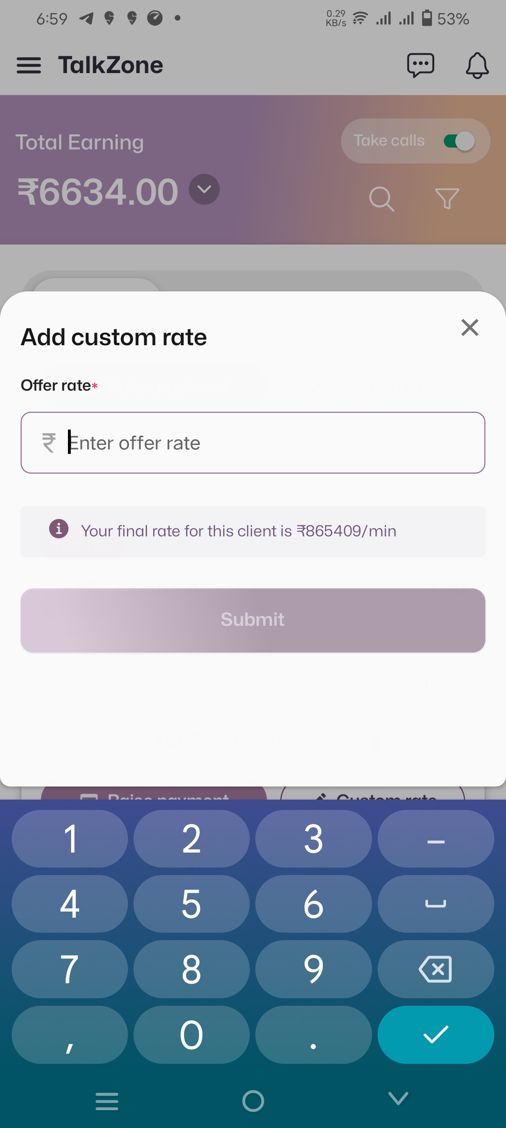506x1128 pixels.
Task: Close the Add custom rate dialog
Action: 469,328
